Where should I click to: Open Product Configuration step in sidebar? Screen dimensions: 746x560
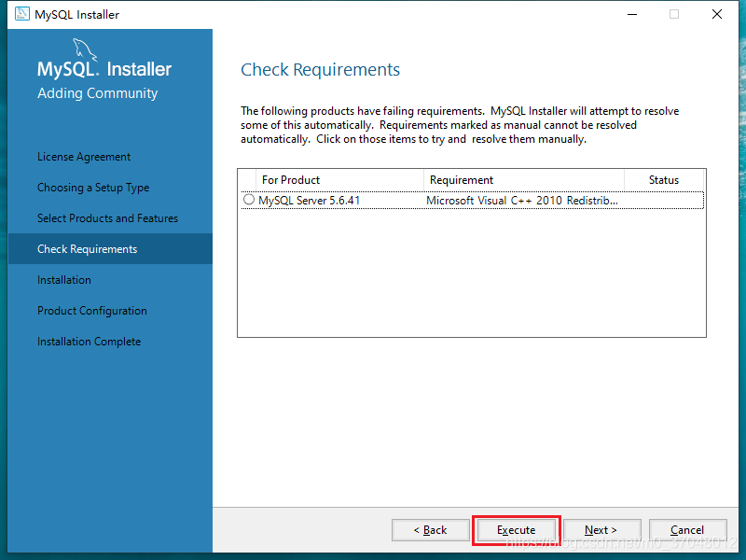[92, 311]
